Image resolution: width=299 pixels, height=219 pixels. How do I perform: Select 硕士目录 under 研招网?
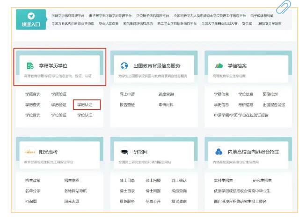click(127, 180)
